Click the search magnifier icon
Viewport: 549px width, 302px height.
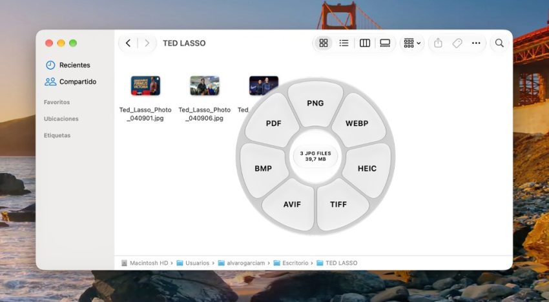[499, 43]
